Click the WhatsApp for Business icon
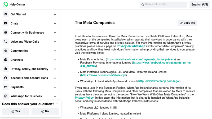This screenshot has height=119, width=212. (x=6, y=96)
